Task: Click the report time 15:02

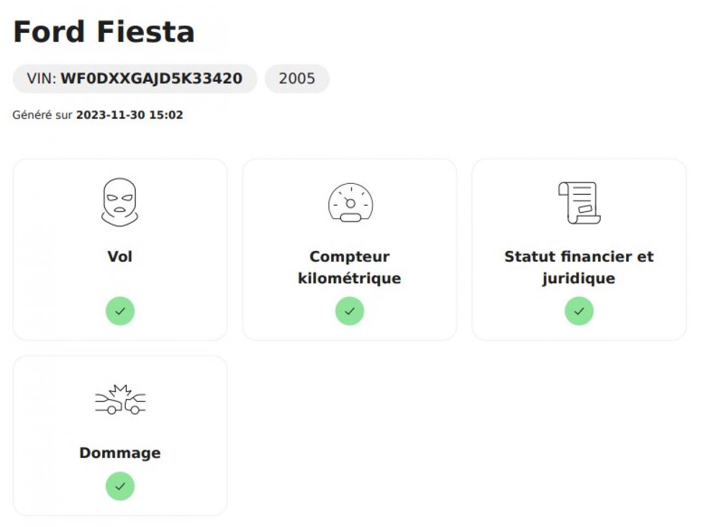Action: point(166,115)
